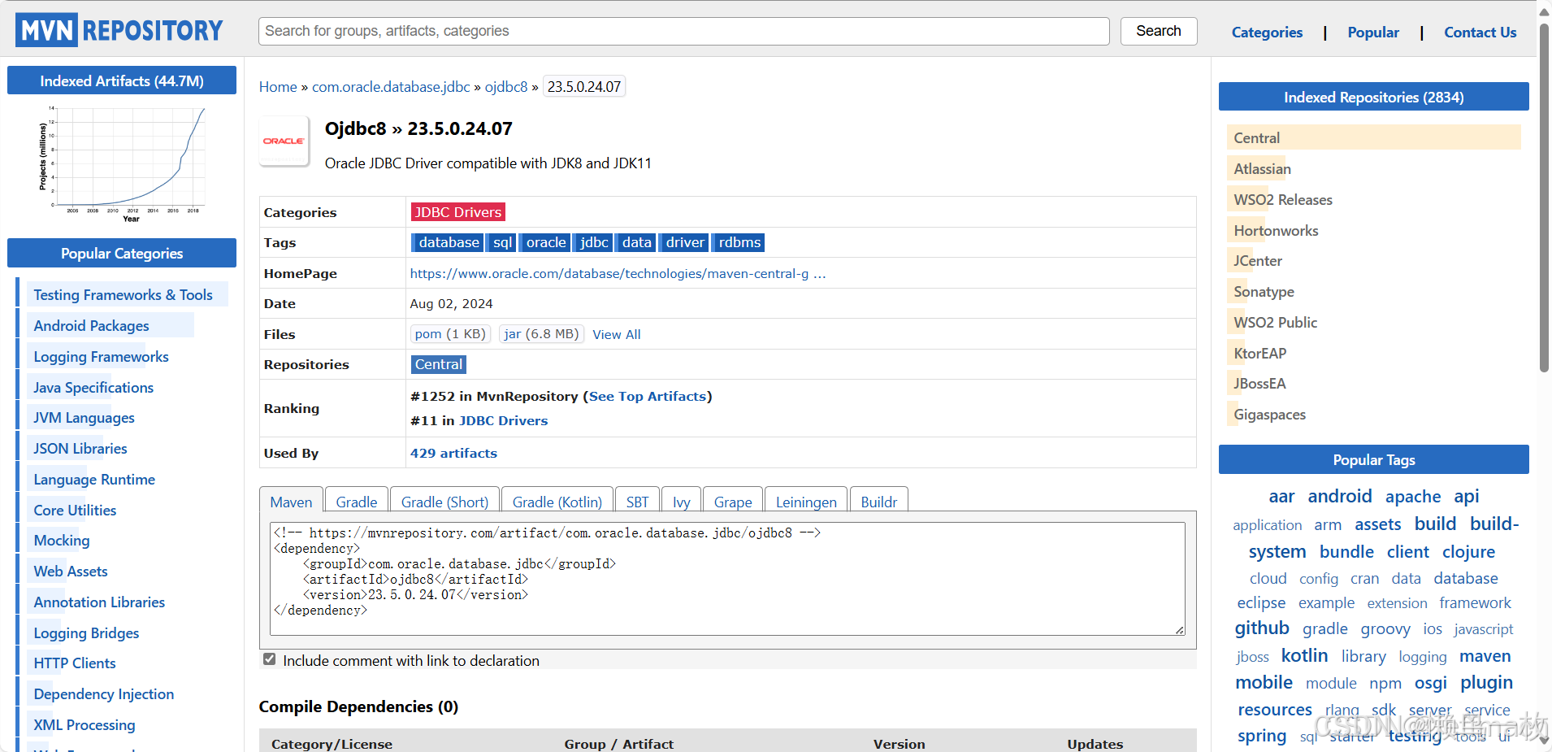Screen dimensions: 1552x752
Task: Open JDBC Drivers ranking link
Action: [503, 421]
